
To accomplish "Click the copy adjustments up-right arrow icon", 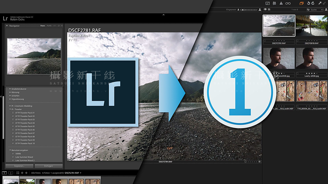I will (x=320, y=3).
